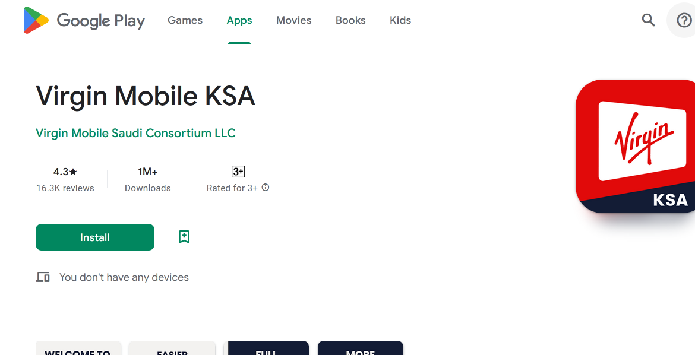Click the 3+ content rating badge
695x355 pixels.
click(x=238, y=172)
